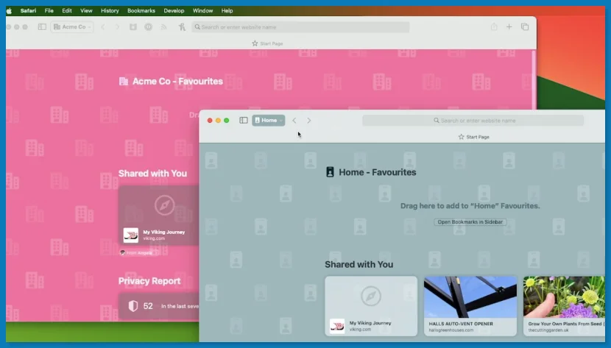Click Share icon in Acme Co window
This screenshot has height=348, width=611.
(x=494, y=27)
